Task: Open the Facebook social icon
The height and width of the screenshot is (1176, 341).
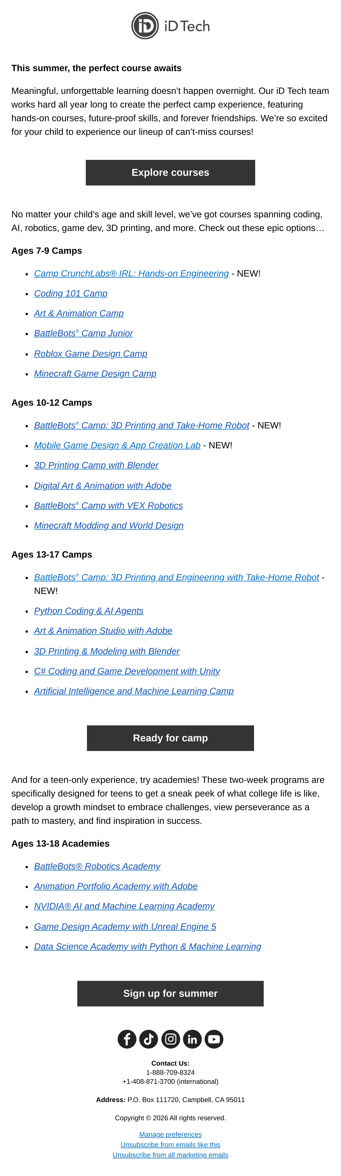Action: pos(127,1039)
